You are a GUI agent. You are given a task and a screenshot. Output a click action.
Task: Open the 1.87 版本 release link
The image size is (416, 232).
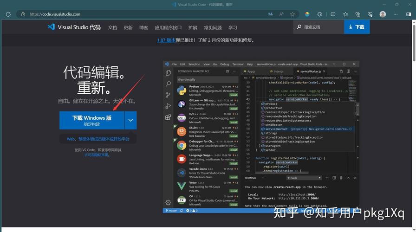click(x=166, y=40)
